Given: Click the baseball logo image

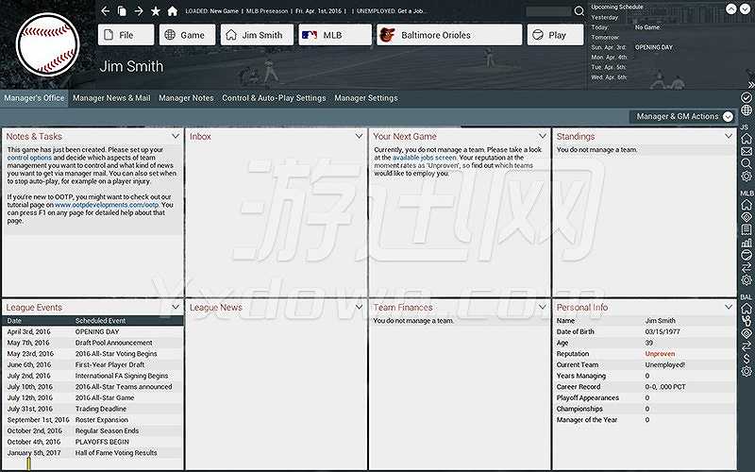Looking at the screenshot, I should [47, 44].
